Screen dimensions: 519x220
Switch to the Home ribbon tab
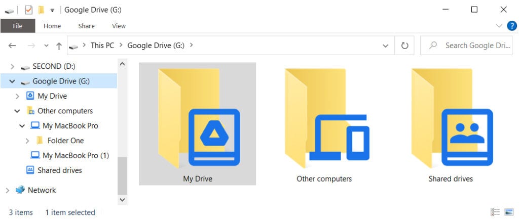point(52,26)
